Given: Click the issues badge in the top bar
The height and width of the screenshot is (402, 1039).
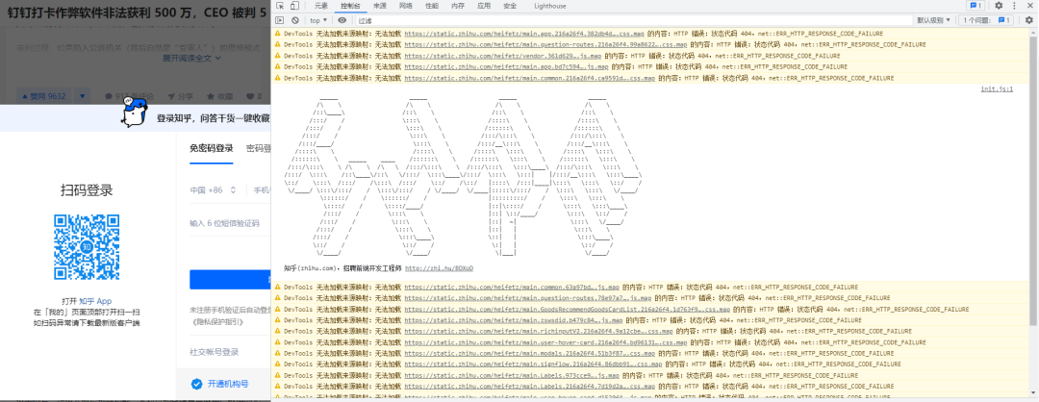Looking at the screenshot, I should click(x=975, y=6).
